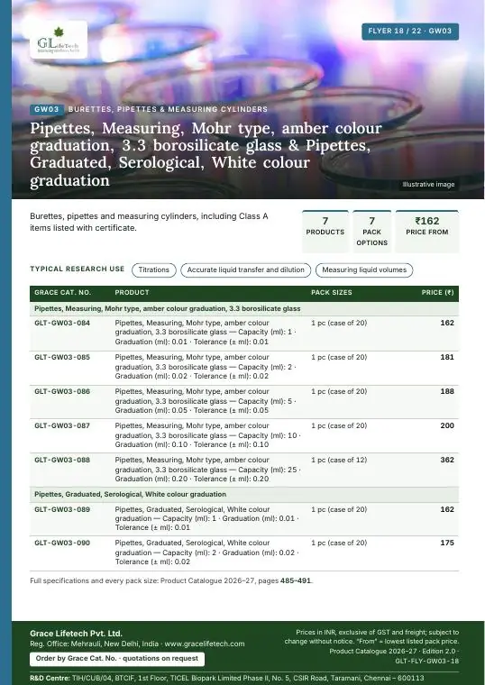The image size is (485, 685).
Task: Click the 7 PACK OPTIONS stat box
Action: (x=371, y=232)
